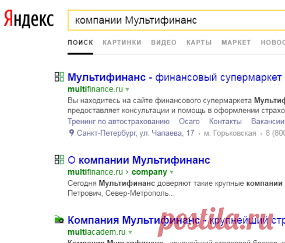Click green car favicon of multiacadem.ru result

pos(59,220)
